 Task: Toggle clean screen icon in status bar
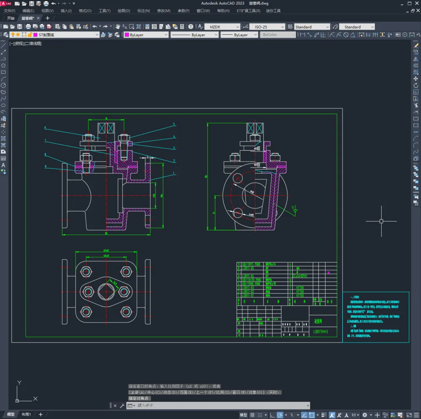coord(409,415)
